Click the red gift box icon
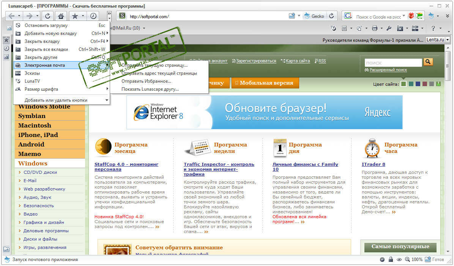The width and height of the screenshot is (454, 266). 411,16
